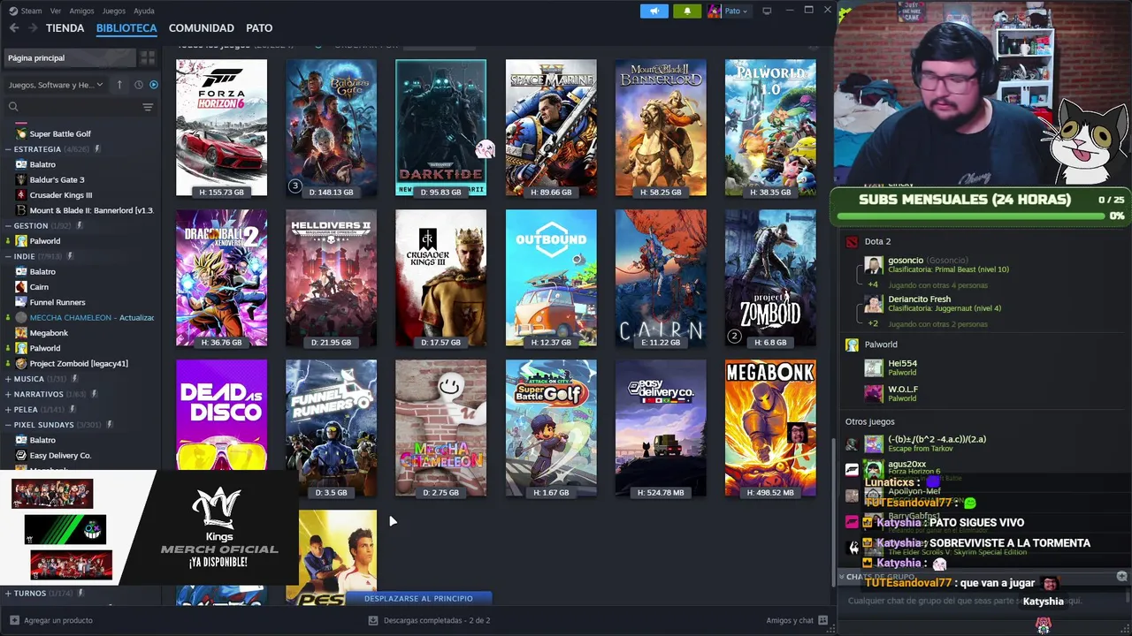
Task: Open the Amigos menu
Action: tap(81, 11)
